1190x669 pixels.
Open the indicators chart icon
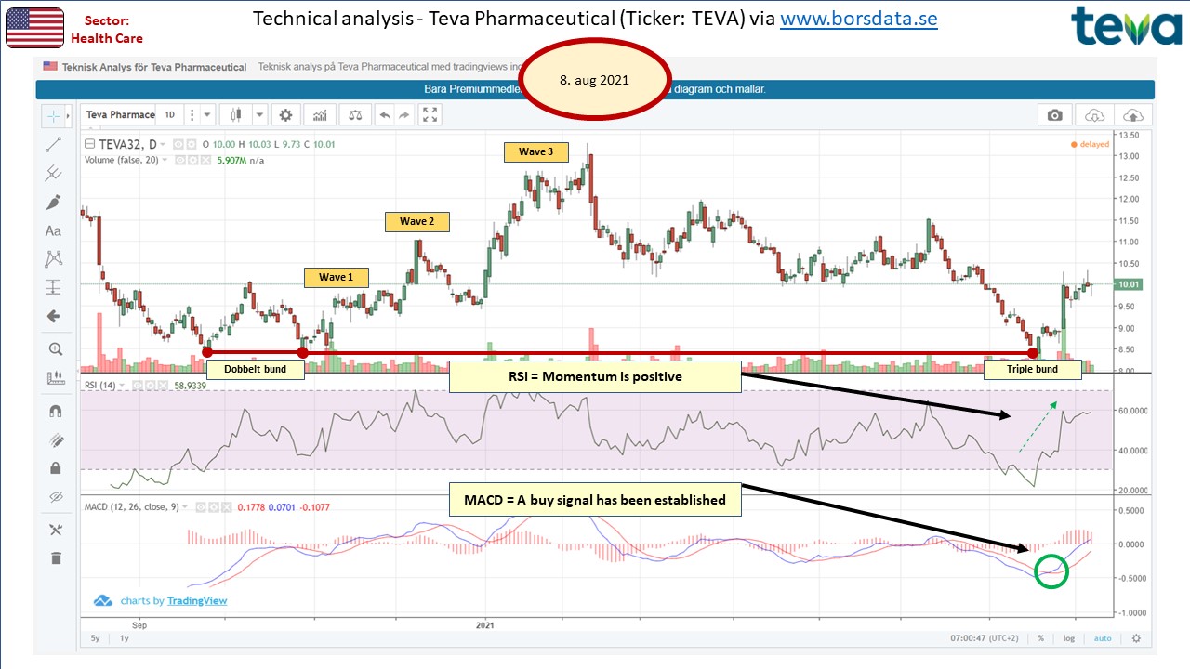[320, 115]
